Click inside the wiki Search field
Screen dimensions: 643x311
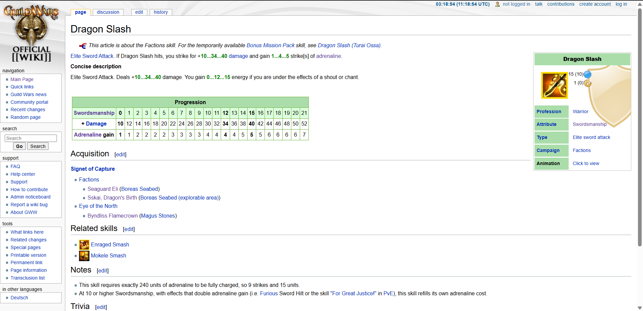pyautogui.click(x=31, y=138)
